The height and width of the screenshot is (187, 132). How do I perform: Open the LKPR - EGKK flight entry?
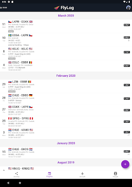point(66,26)
